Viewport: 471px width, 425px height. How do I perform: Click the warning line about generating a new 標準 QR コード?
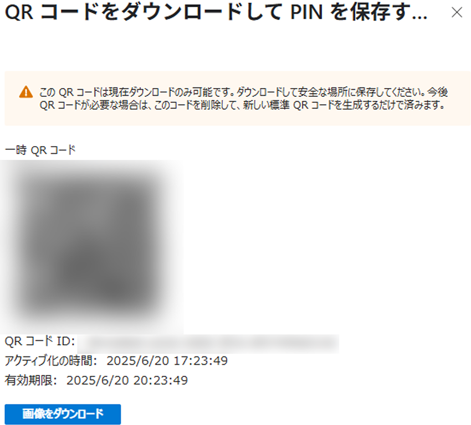[x=242, y=105]
